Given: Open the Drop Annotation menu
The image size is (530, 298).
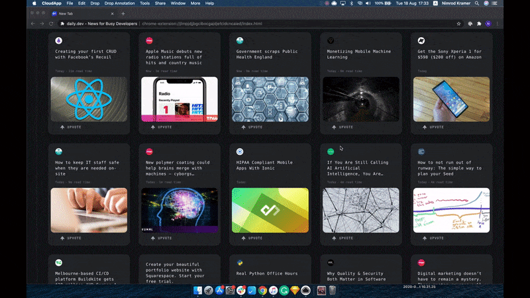Looking at the screenshot, I should 120,3.
